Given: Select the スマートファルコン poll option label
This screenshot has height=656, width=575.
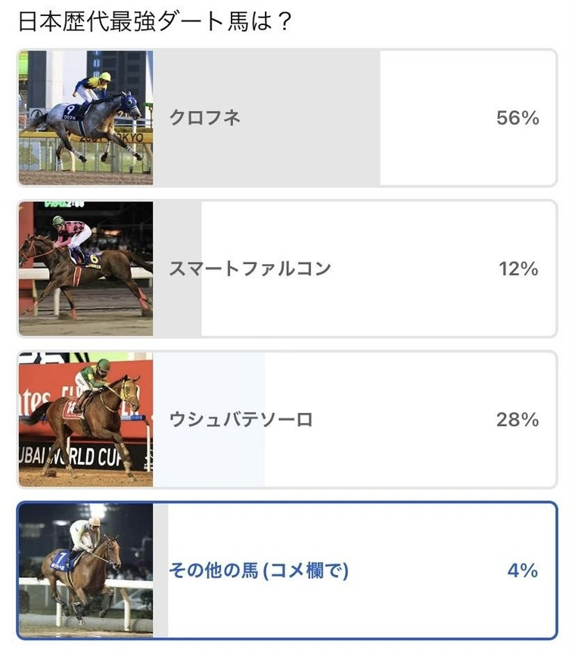Looking at the screenshot, I should [x=250, y=269].
